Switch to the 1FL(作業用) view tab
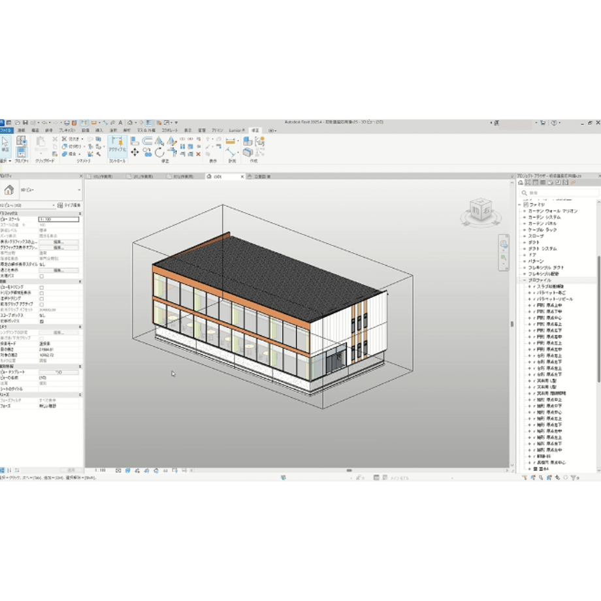 [x=103, y=176]
